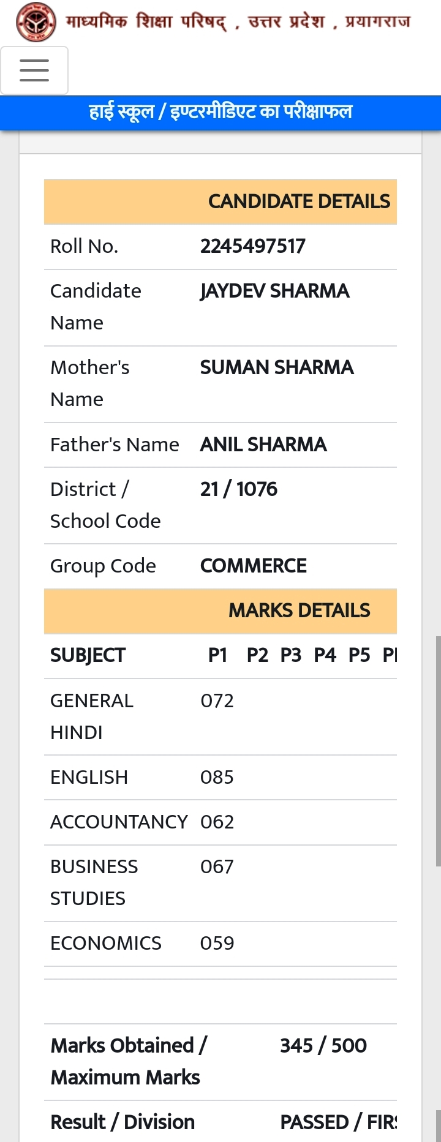This screenshot has width=441, height=1142.
Task: Click the UP Board emblem logo
Action: pos(36,22)
